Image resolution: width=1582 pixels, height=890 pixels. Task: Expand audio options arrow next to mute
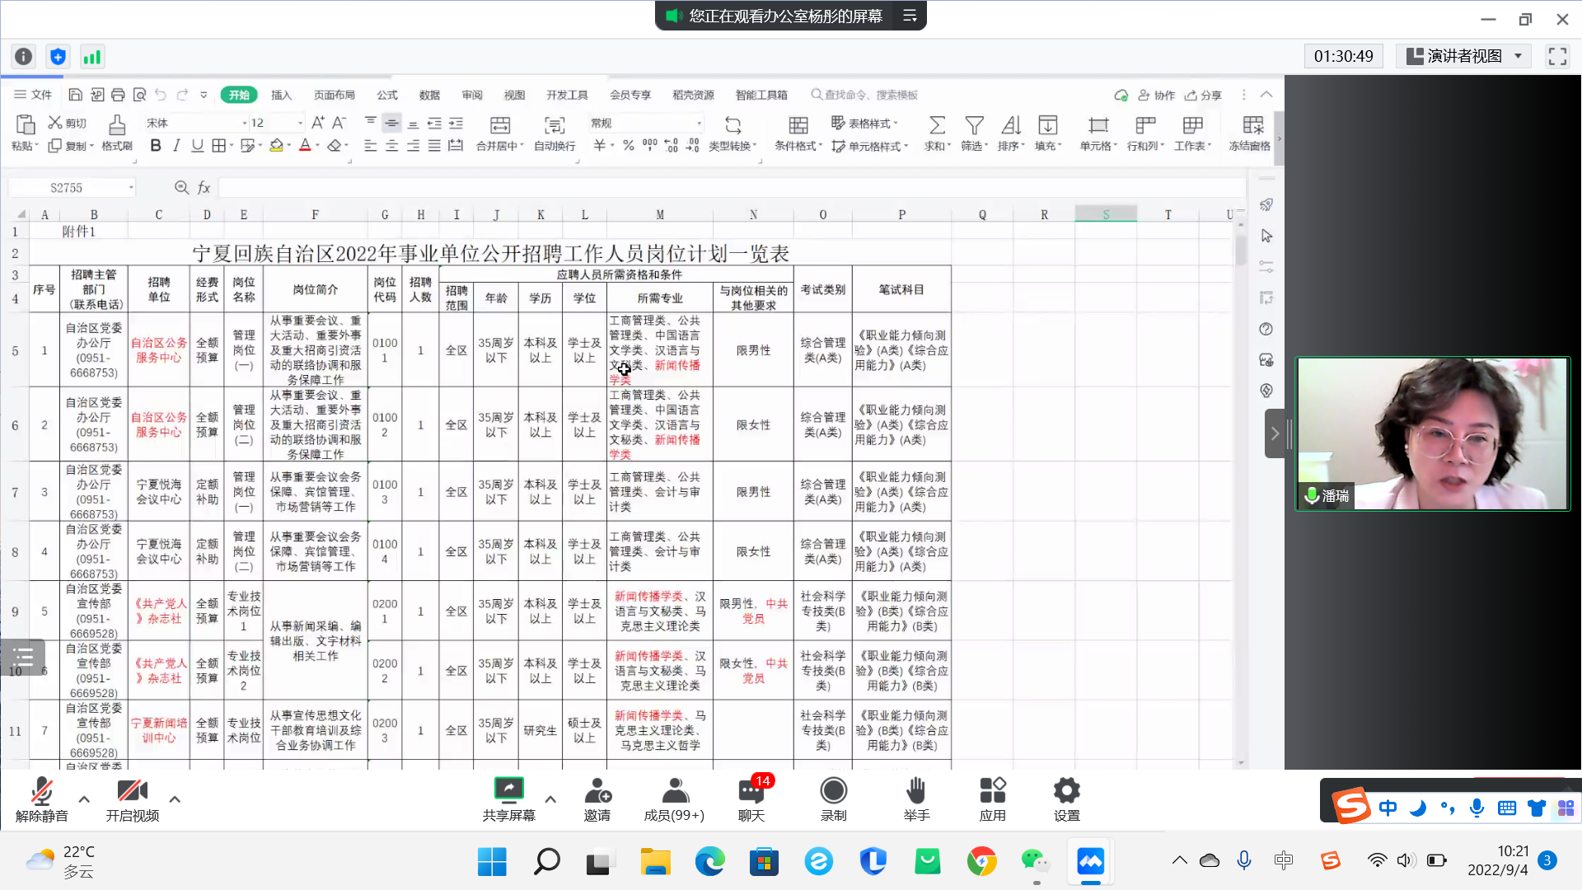click(84, 799)
